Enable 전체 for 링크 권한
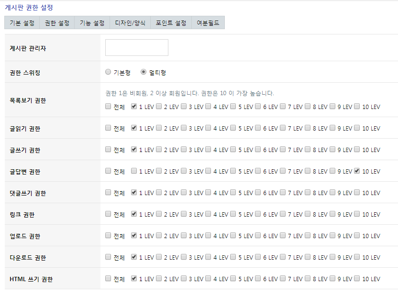 point(108,214)
